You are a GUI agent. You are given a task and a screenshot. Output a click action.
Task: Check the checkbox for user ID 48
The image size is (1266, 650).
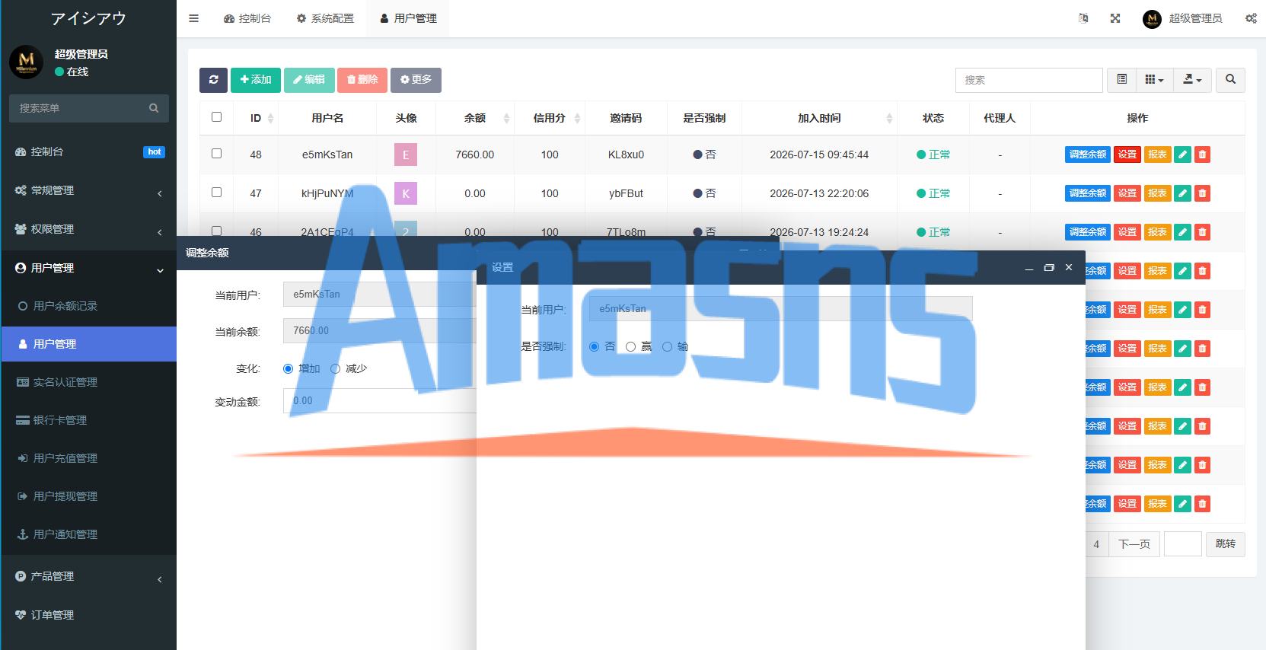tap(217, 154)
